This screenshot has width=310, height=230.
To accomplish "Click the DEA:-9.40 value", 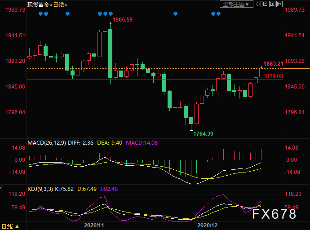I will click(110, 143).
